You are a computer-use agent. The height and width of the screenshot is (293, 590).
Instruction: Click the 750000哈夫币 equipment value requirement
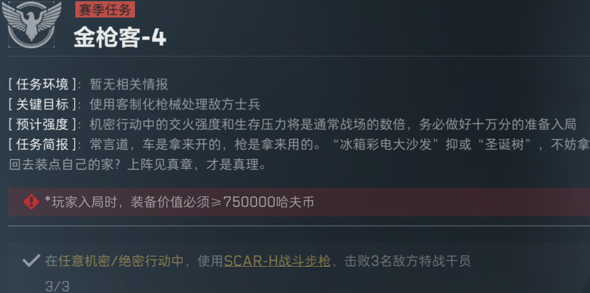[269, 203]
